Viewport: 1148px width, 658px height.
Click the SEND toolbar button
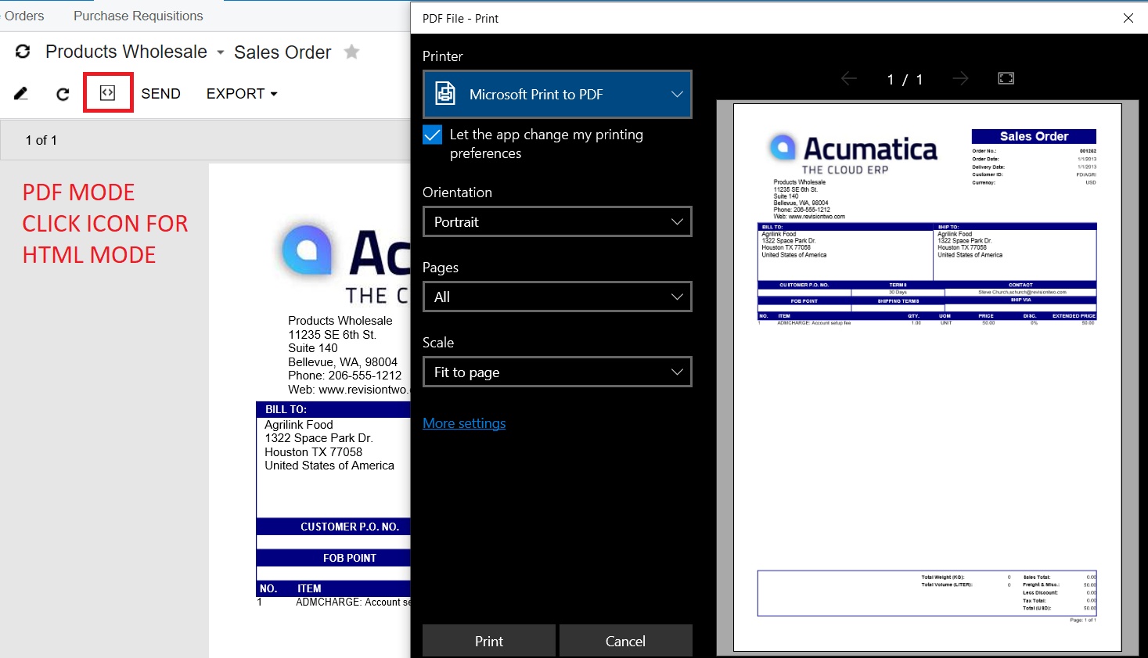pos(160,94)
